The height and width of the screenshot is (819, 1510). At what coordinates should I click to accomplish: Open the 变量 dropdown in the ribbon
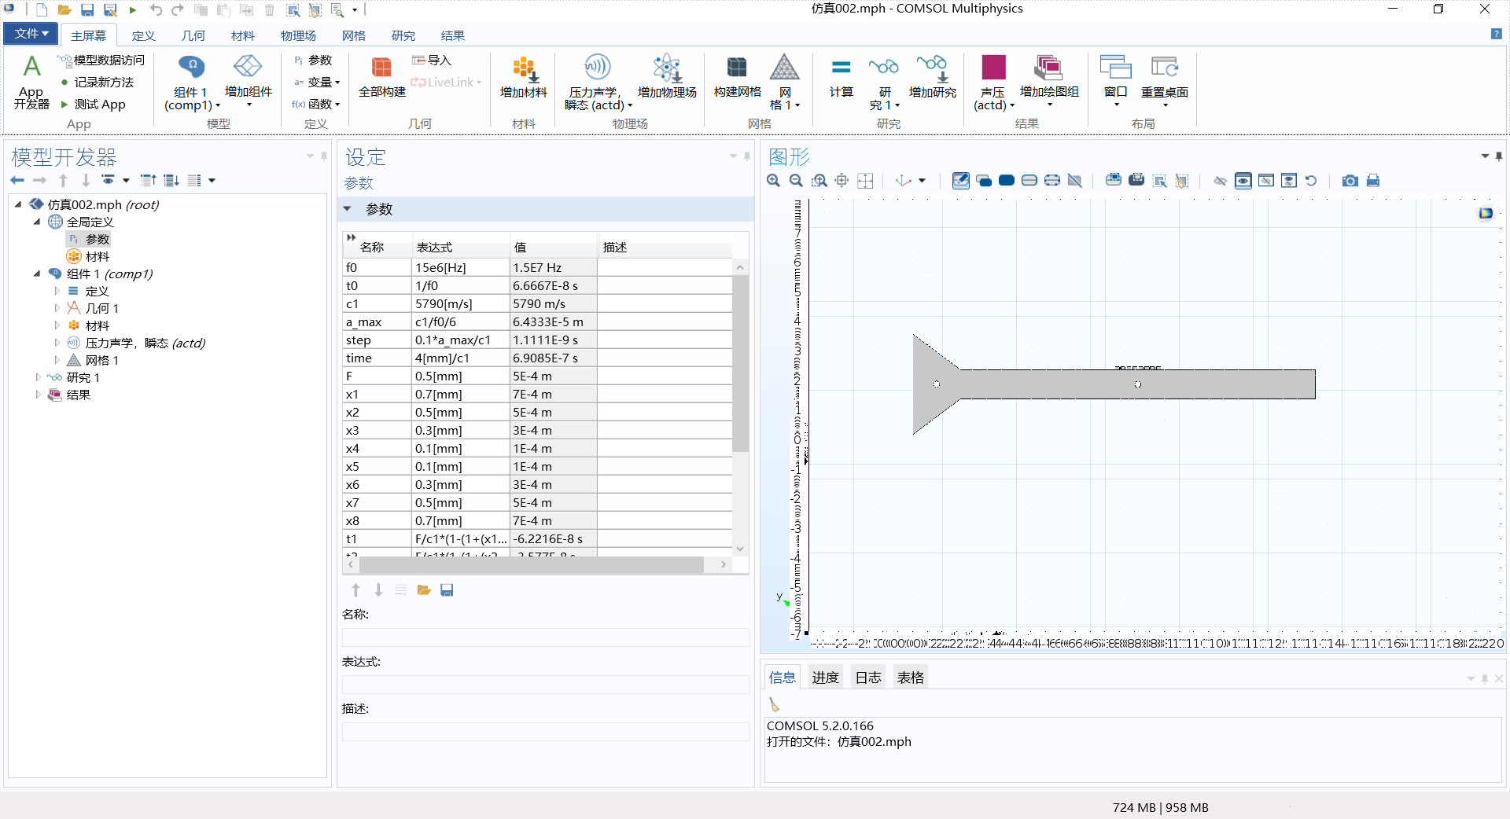322,83
